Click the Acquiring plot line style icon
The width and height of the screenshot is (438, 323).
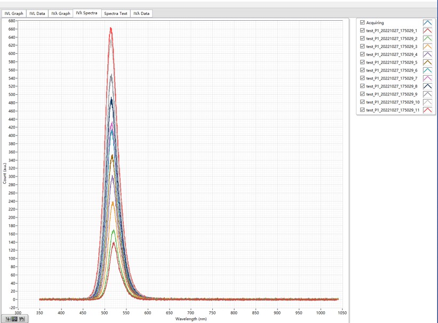pos(427,23)
